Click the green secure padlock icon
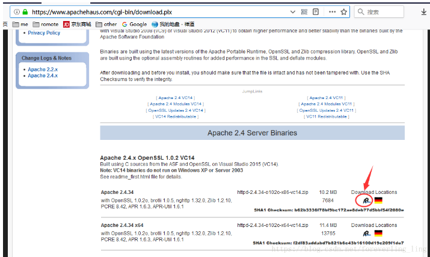Viewport: 430px width, 257px height. pos(25,12)
